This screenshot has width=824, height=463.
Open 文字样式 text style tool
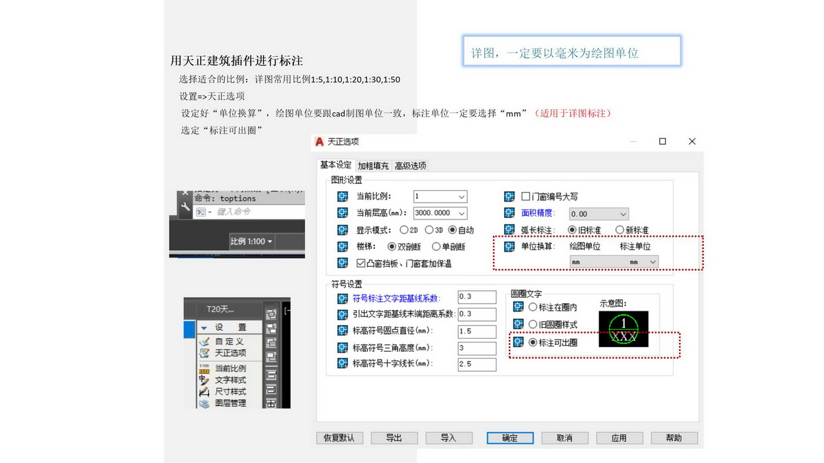point(230,379)
